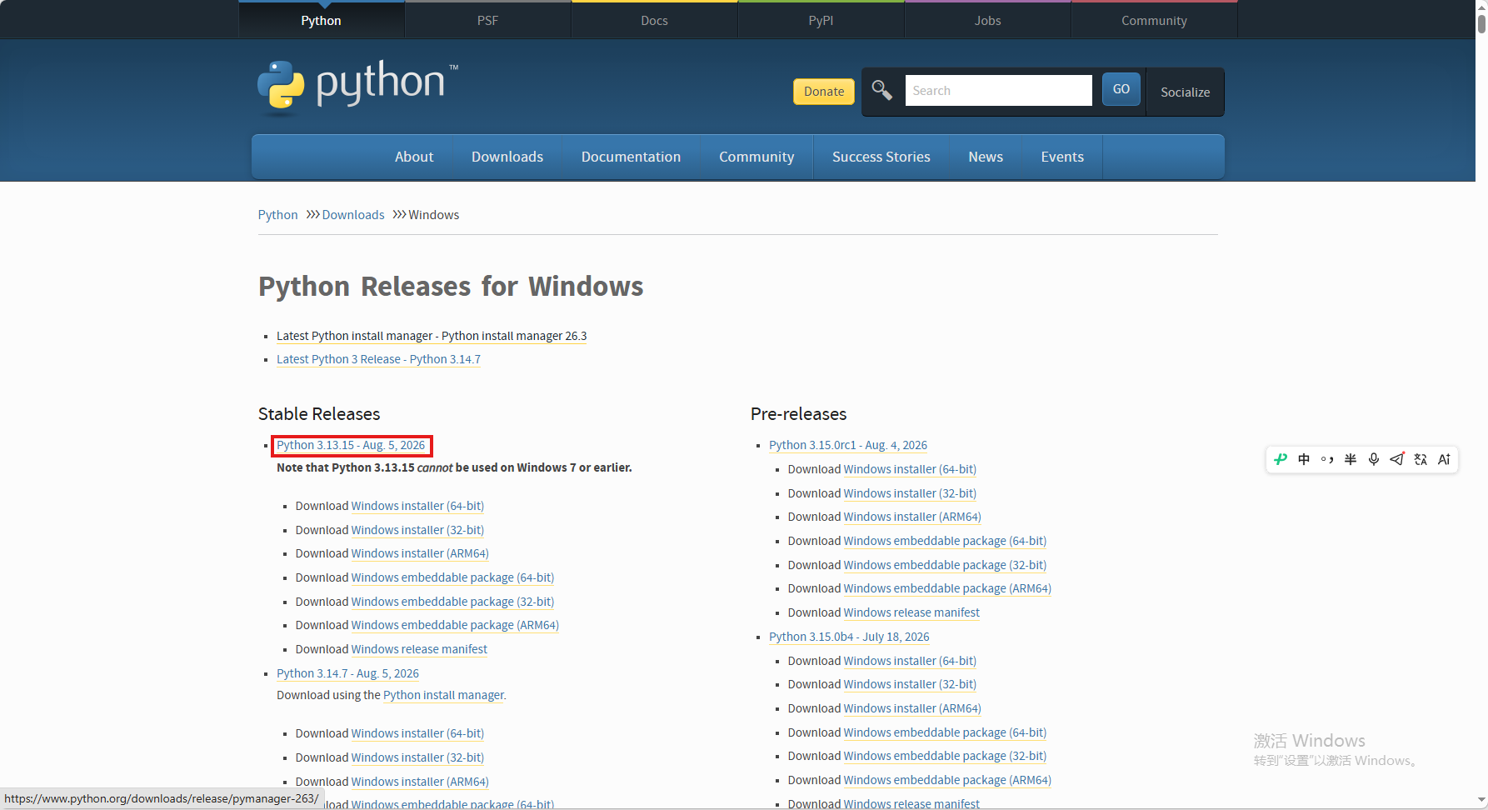This screenshot has height=810, width=1488.
Task: Open the Socialize dropdown
Action: click(1185, 92)
